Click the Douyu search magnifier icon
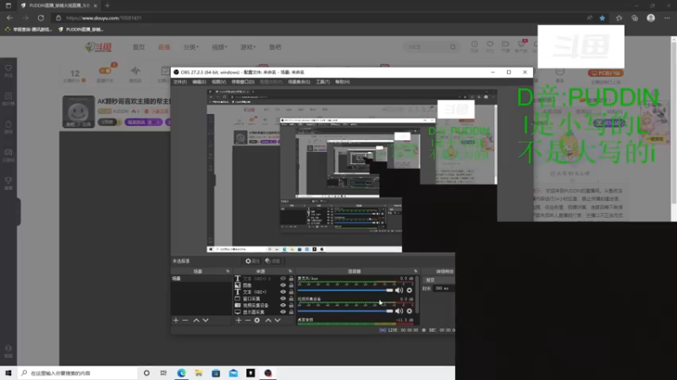This screenshot has height=380, width=677. pyautogui.click(x=453, y=47)
